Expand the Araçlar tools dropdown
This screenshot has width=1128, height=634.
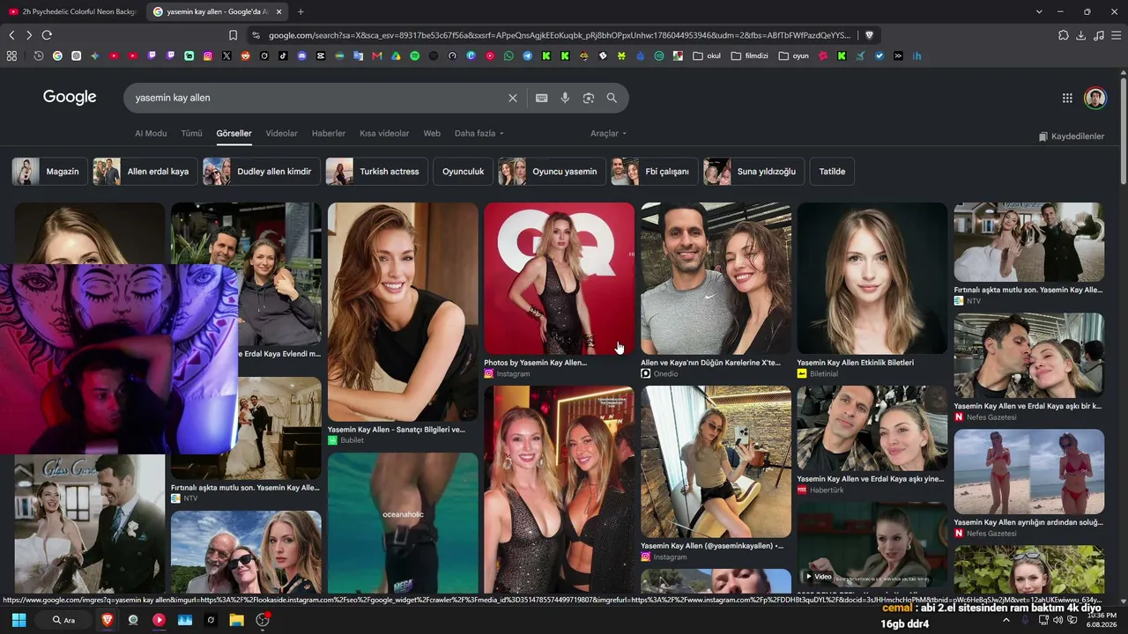click(609, 134)
